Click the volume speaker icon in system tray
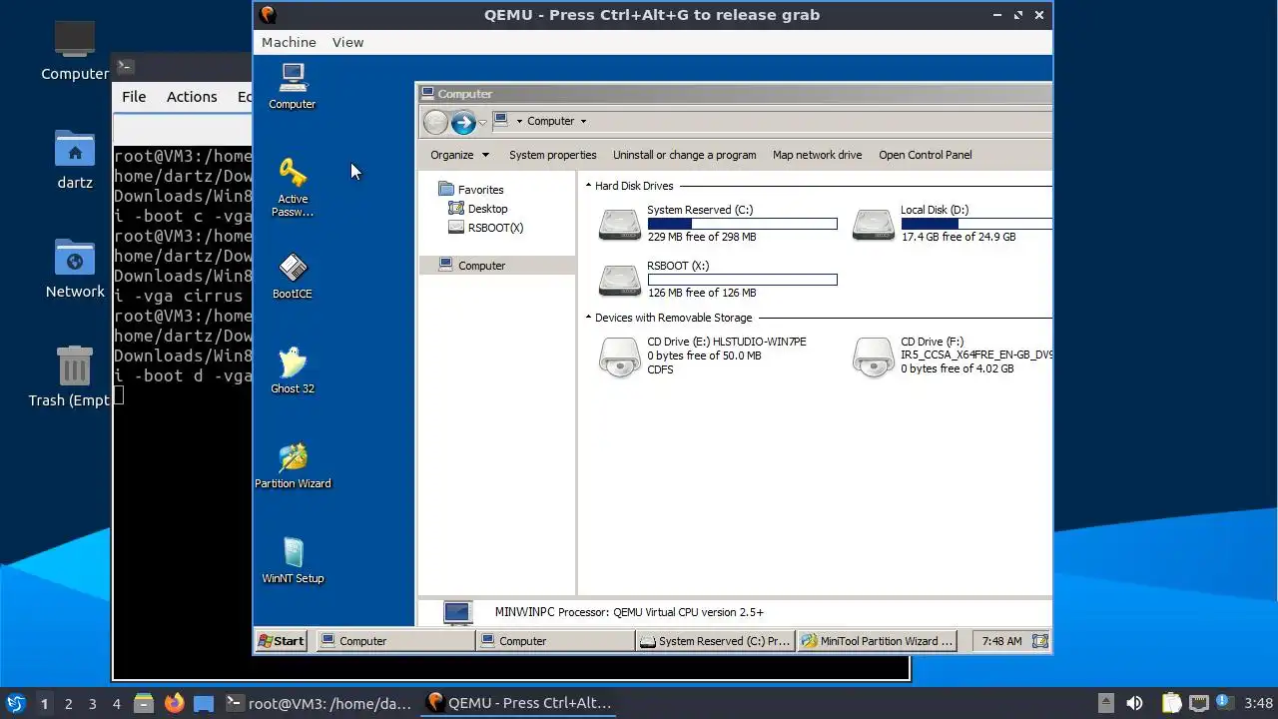Screen dimensions: 1278x719 tap(1134, 703)
